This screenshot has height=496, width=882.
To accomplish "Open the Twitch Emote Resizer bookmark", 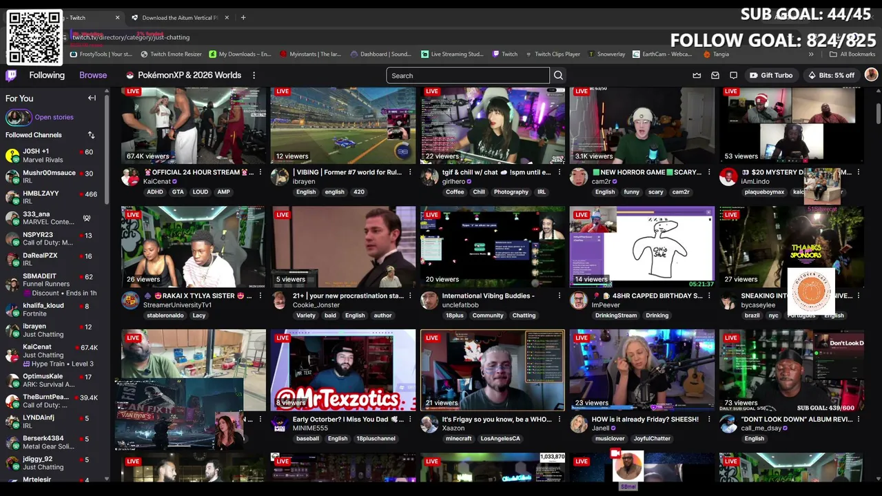I will [171, 54].
